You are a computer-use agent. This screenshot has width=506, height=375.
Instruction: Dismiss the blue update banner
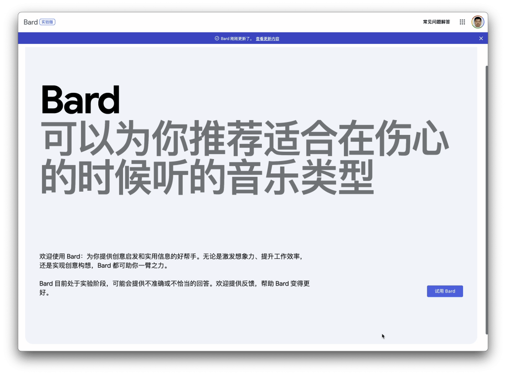pyautogui.click(x=481, y=39)
